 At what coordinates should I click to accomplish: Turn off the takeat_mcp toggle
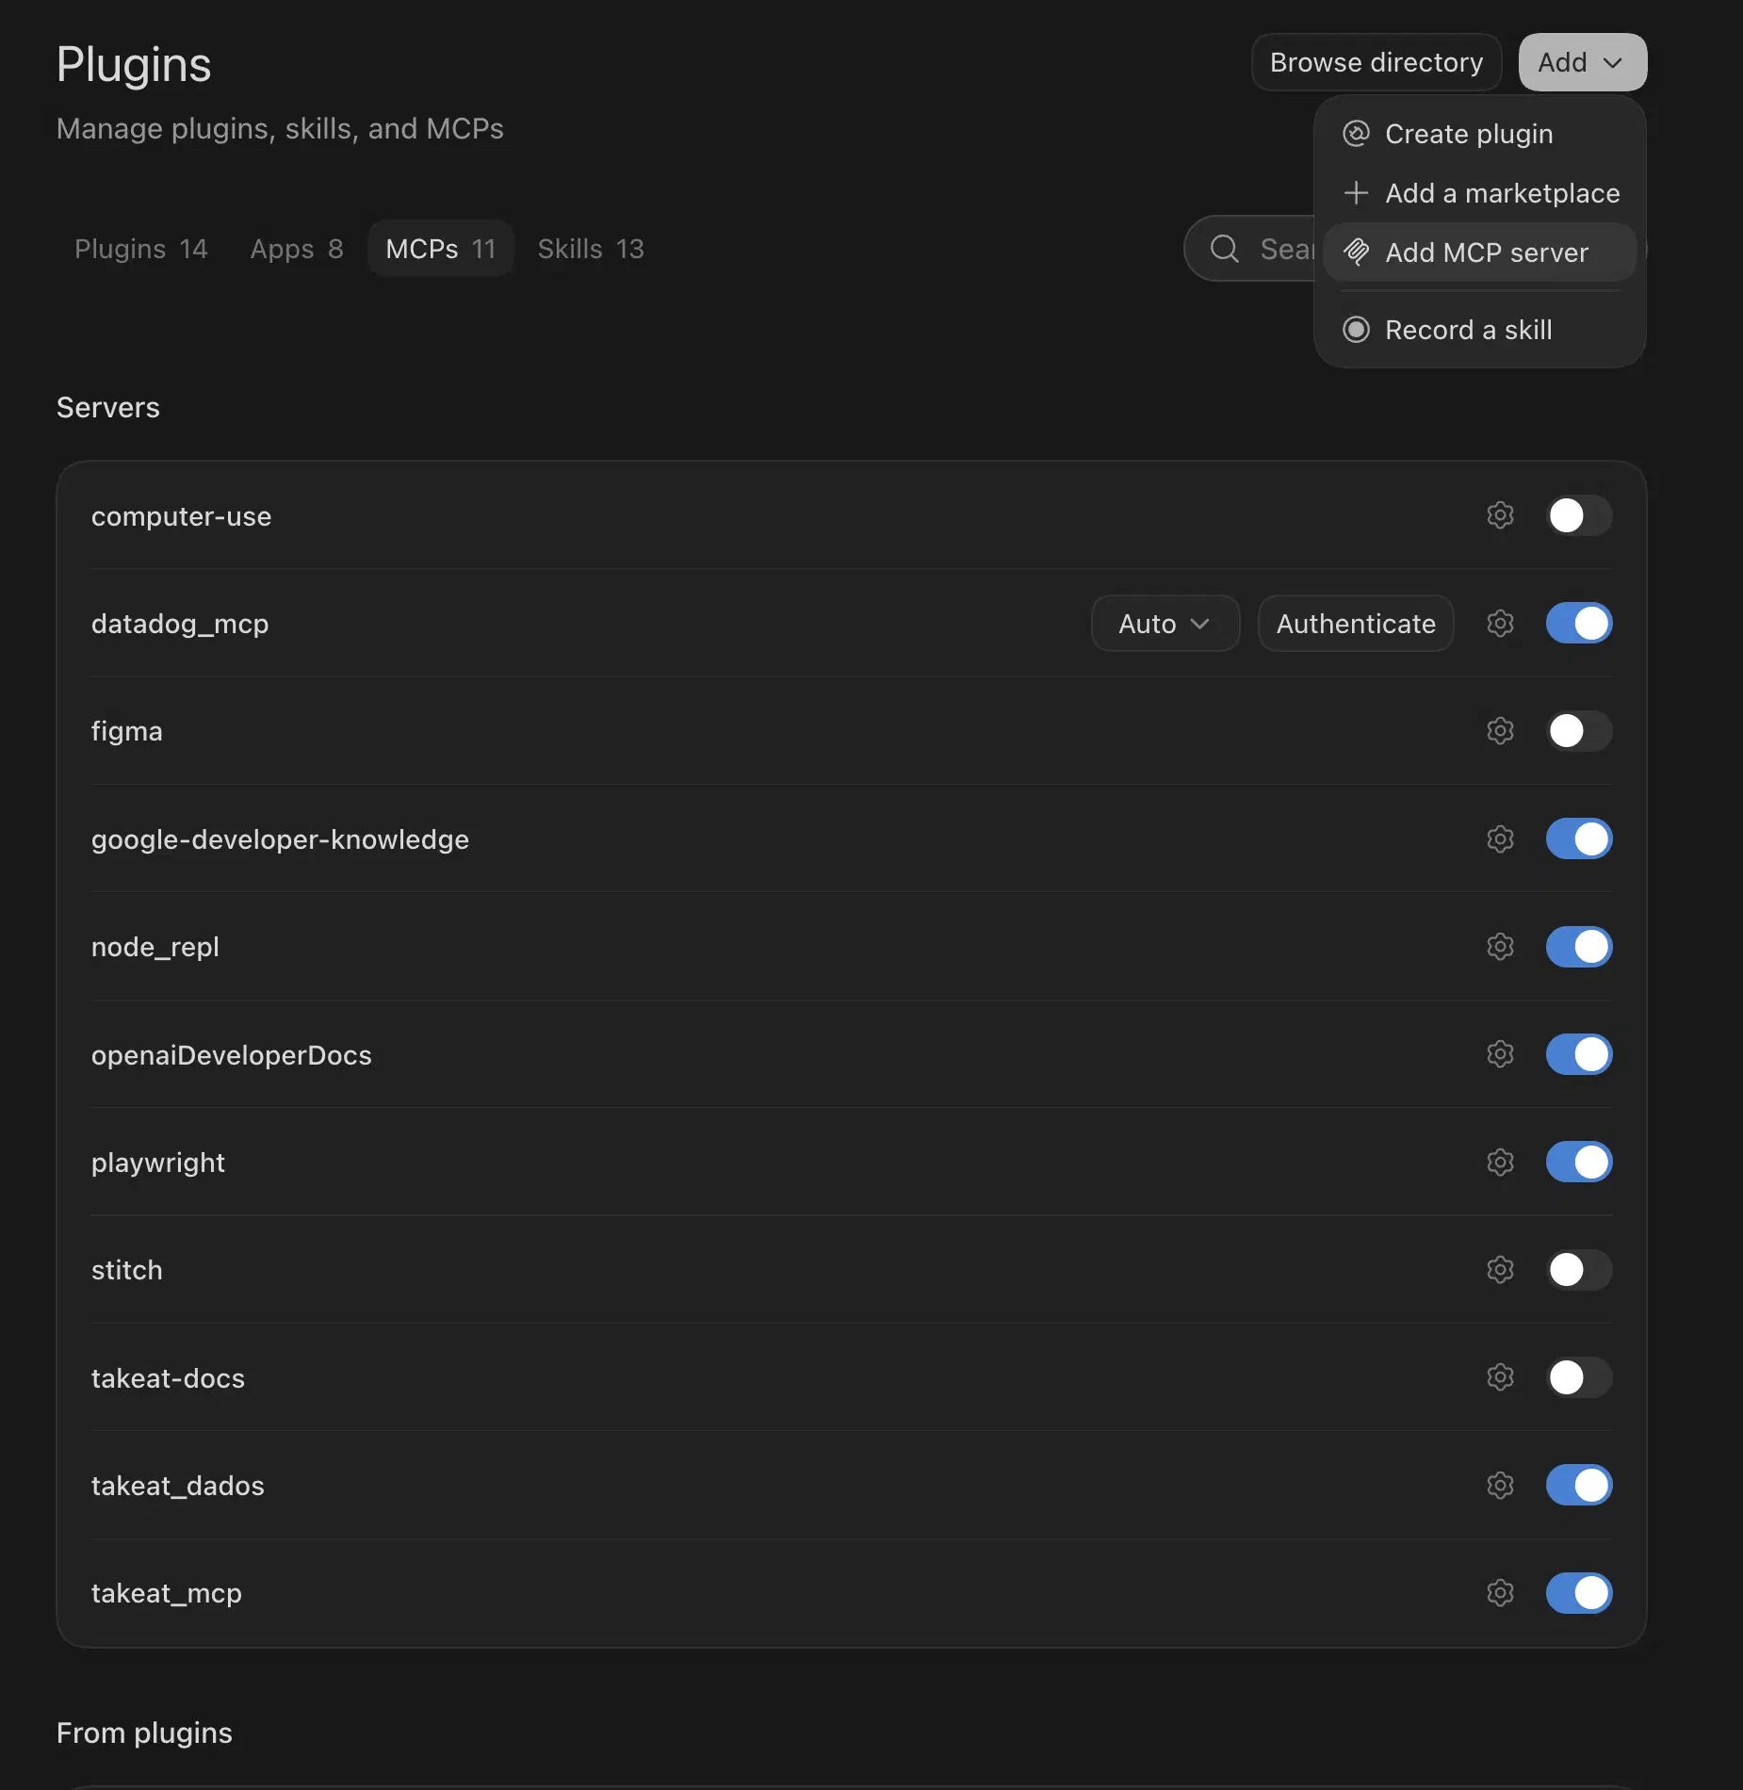click(1579, 1593)
